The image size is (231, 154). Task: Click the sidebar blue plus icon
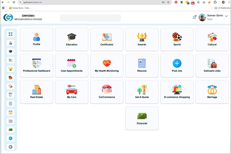tap(10, 138)
